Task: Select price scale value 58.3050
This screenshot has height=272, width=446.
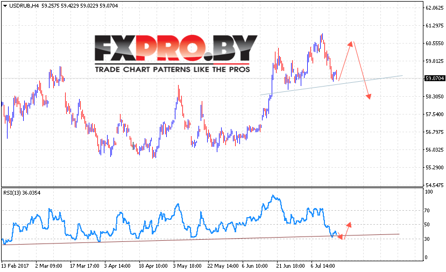Action: (x=434, y=96)
